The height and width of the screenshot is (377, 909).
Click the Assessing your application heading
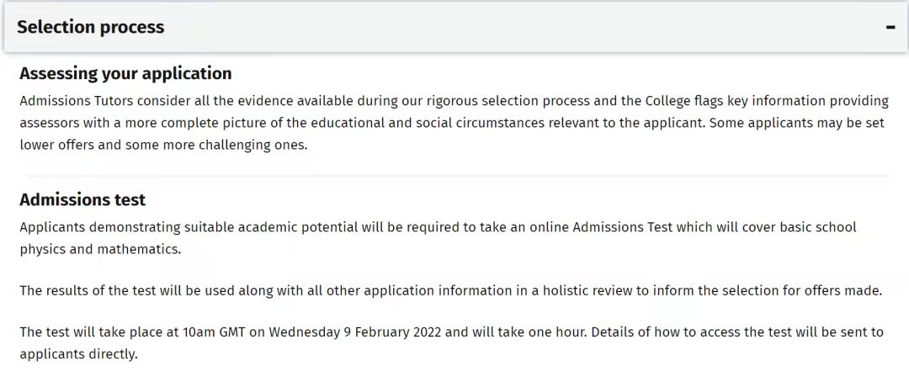pos(125,74)
